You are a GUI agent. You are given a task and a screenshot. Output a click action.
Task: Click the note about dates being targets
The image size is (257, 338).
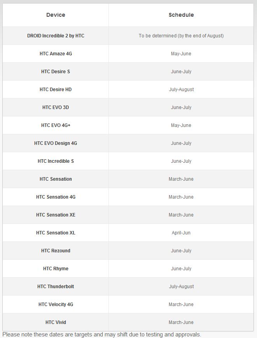click(x=101, y=334)
